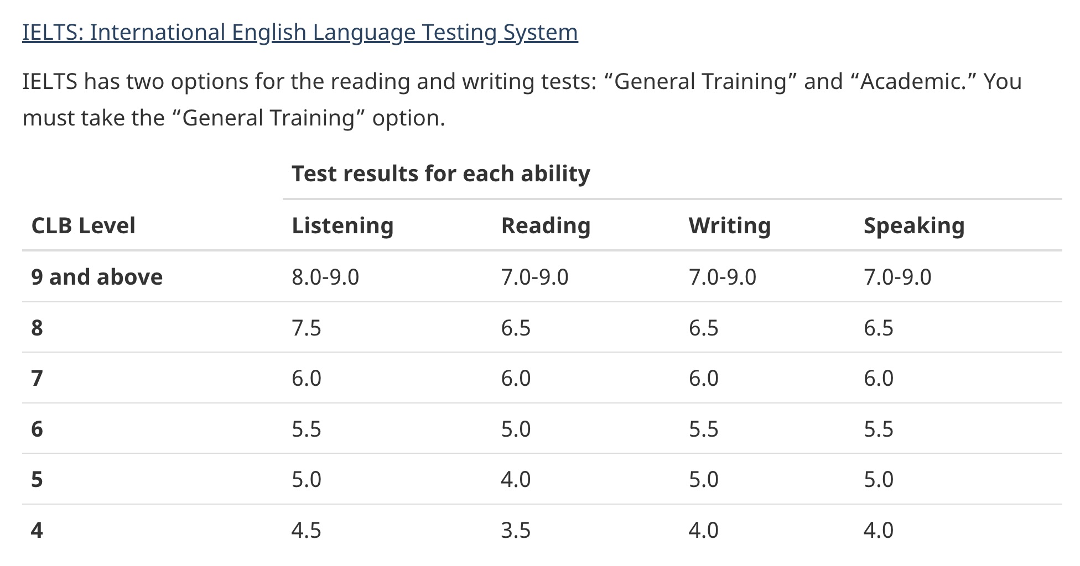
Task: Select the Speaking score for CLB 8
Action: 878,328
